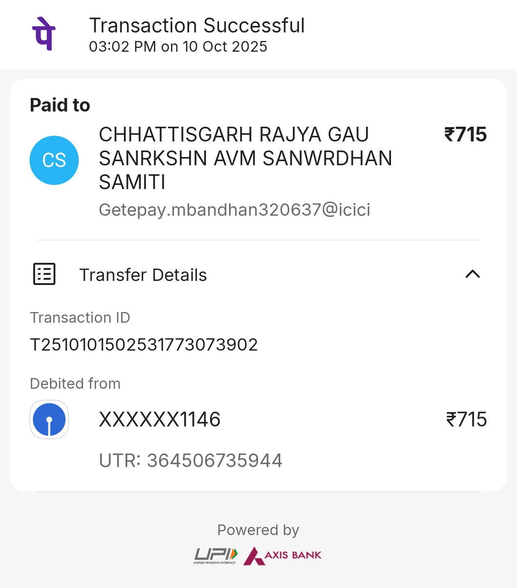Click the blue CS payee avatar
This screenshot has width=517, height=588.
pyautogui.click(x=54, y=160)
